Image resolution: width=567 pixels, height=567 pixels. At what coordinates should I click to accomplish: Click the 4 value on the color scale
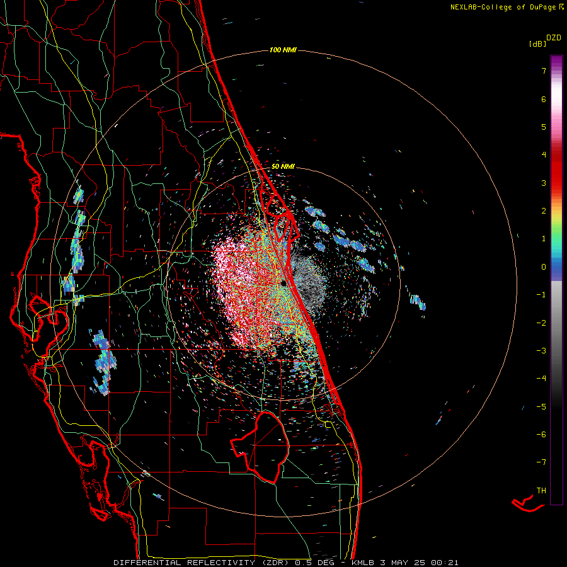pyautogui.click(x=544, y=155)
